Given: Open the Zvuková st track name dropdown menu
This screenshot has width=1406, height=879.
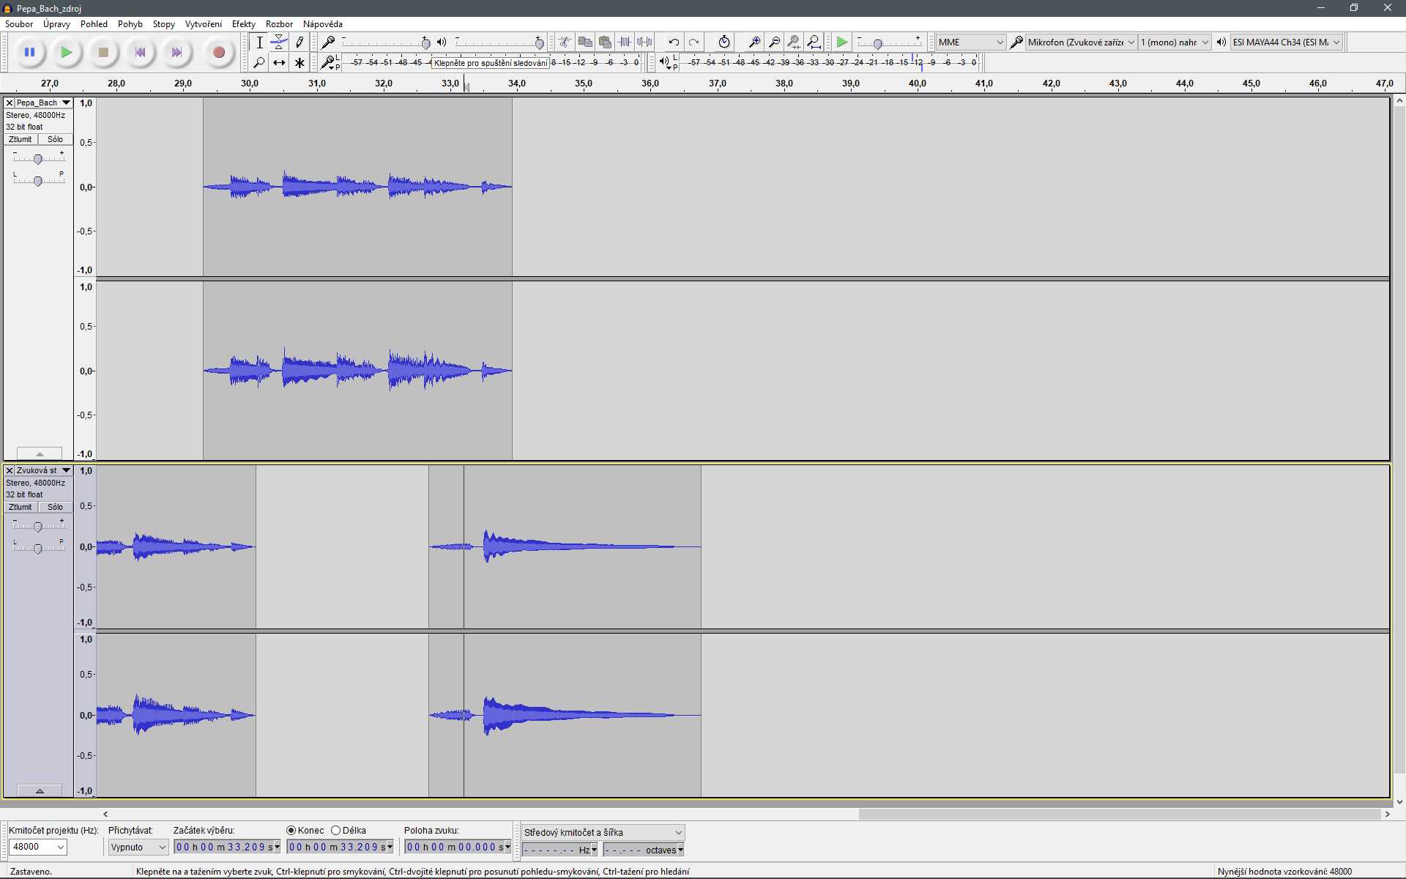Looking at the screenshot, I should [x=44, y=471].
